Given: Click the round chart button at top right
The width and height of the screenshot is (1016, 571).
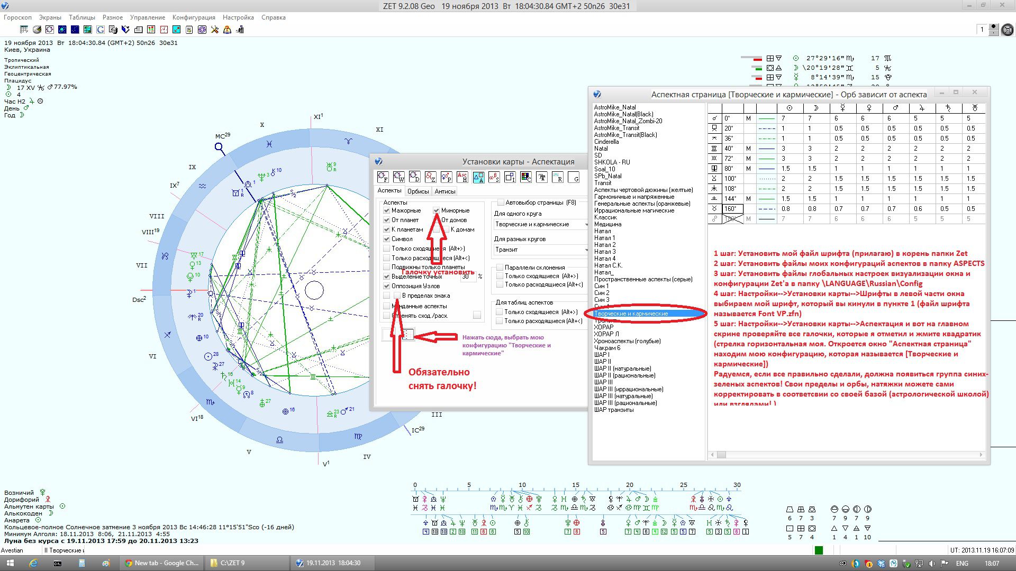Looking at the screenshot, I should pyautogui.click(x=1007, y=30).
